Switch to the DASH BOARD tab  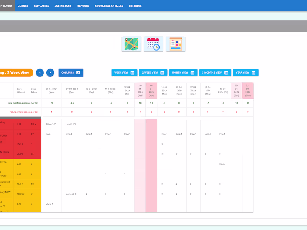tap(6, 6)
